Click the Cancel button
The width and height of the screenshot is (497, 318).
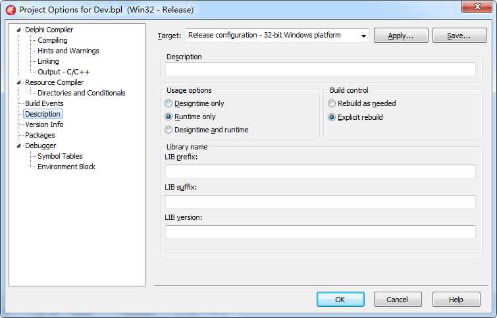[398, 300]
